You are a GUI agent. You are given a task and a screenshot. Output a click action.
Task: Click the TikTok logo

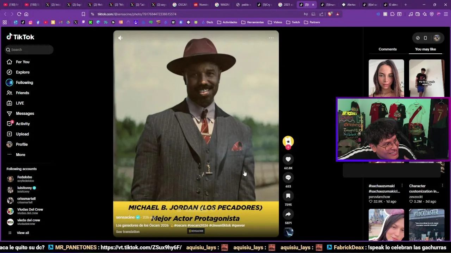[x=20, y=37]
